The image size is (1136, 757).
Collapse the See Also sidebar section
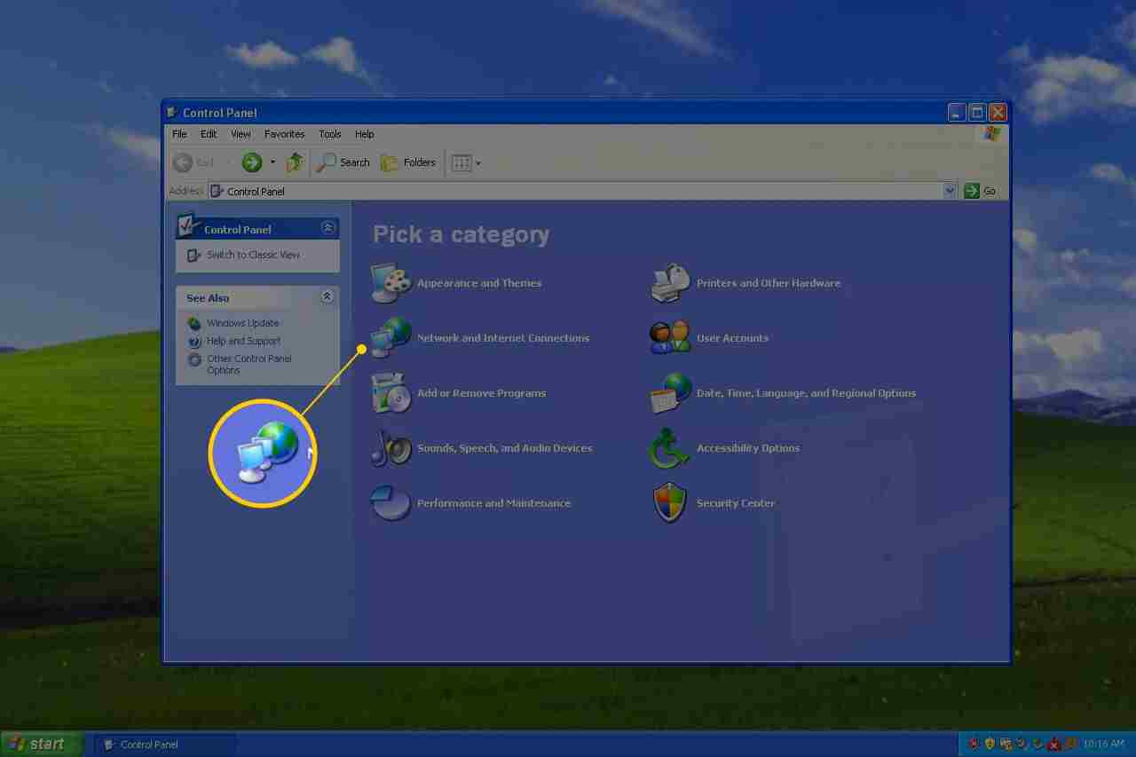tap(327, 297)
